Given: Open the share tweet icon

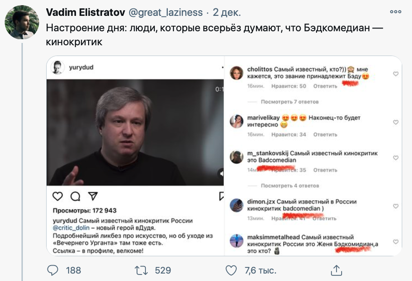Looking at the screenshot, I should 336,270.
